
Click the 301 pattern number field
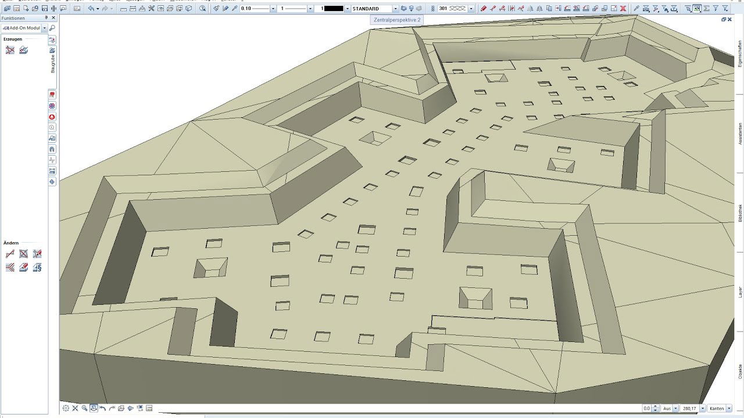point(453,9)
